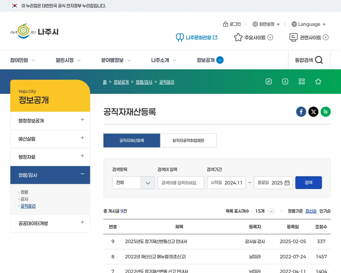Select 인기순 sort option

[326, 211]
